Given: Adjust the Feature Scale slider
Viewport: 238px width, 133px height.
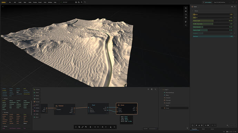Looking at the screenshot, I should pyautogui.click(x=213, y=21).
